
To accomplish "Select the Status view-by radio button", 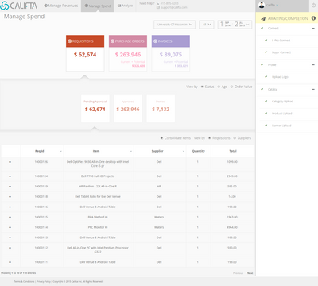I will (x=202, y=87).
